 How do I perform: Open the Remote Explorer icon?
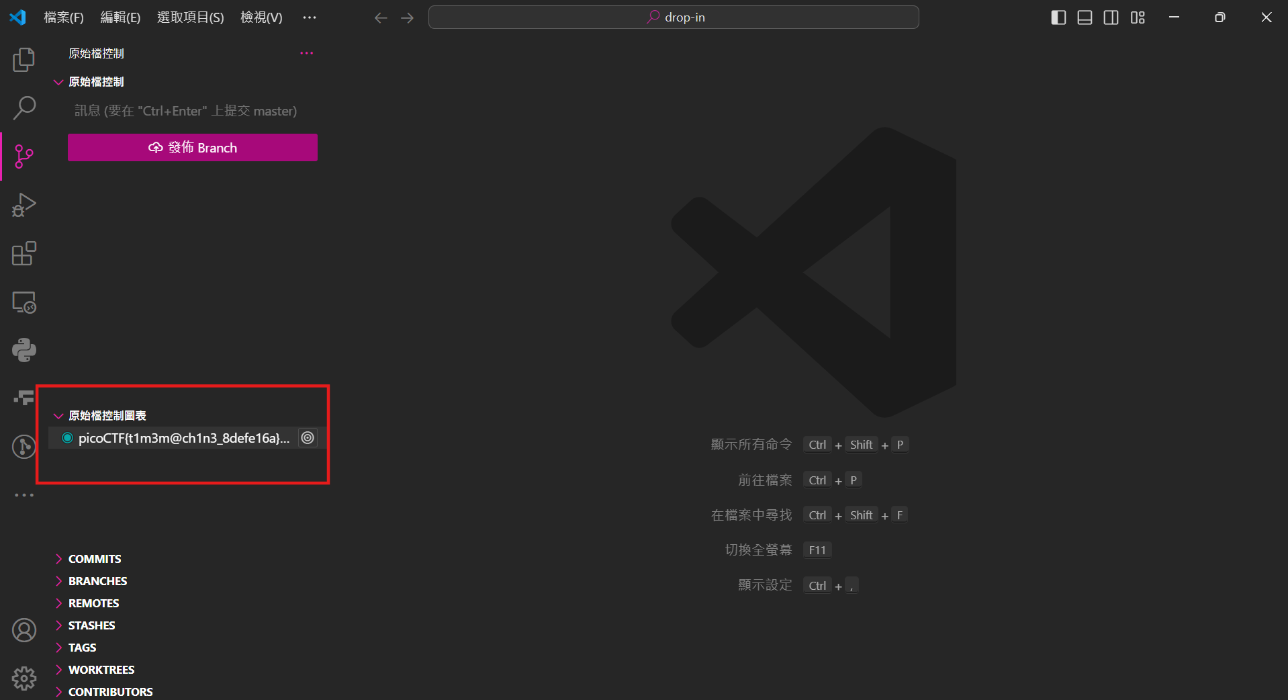pos(24,302)
